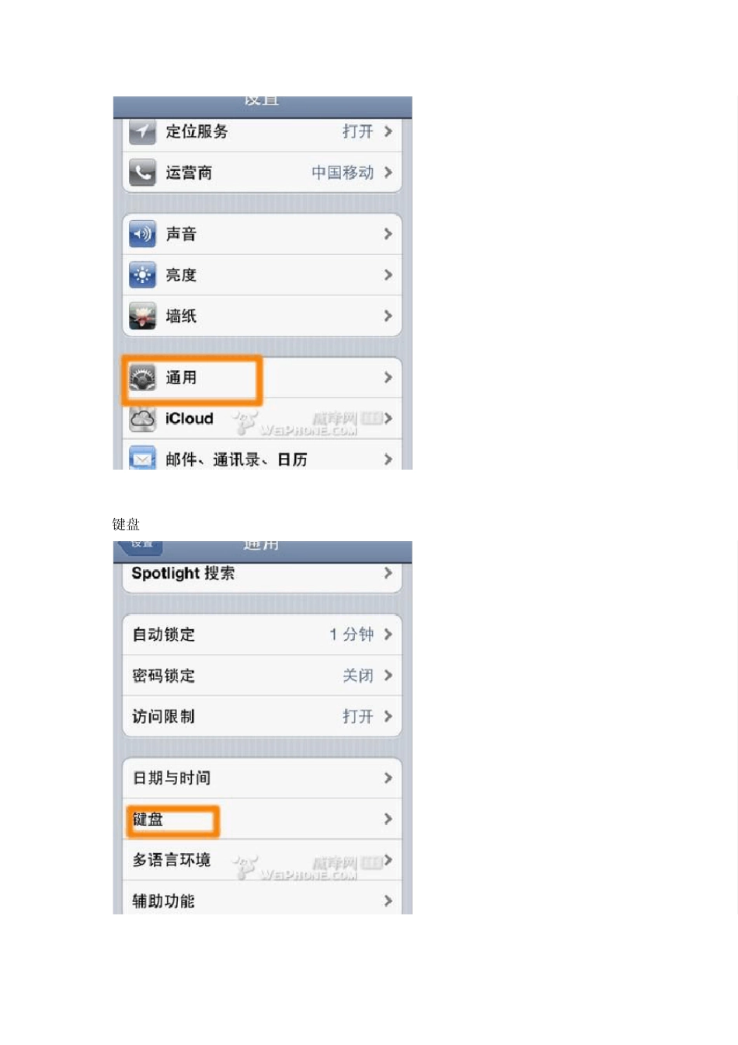
Task: Open 访问限制 showing 打开
Action: pos(263,716)
